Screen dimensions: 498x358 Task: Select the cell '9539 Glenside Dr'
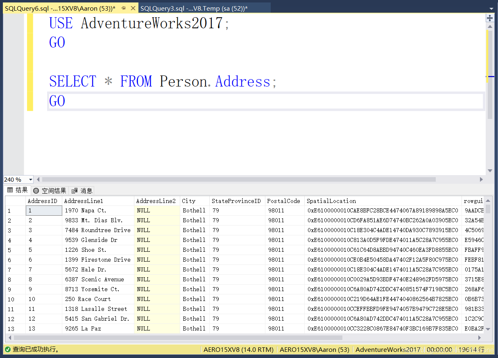tap(98, 240)
